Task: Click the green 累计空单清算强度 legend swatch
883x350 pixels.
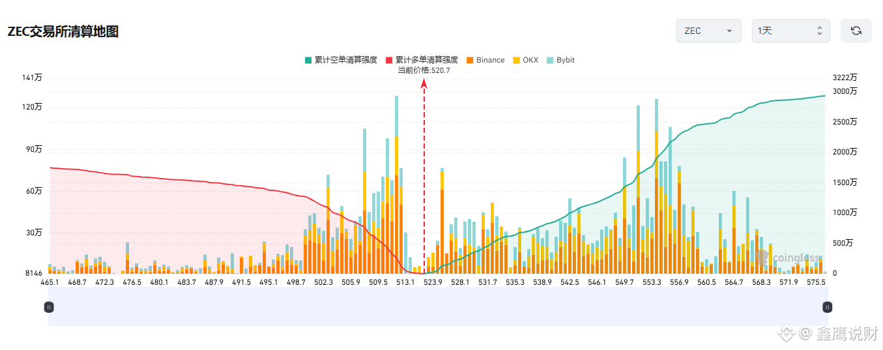Action: click(308, 60)
